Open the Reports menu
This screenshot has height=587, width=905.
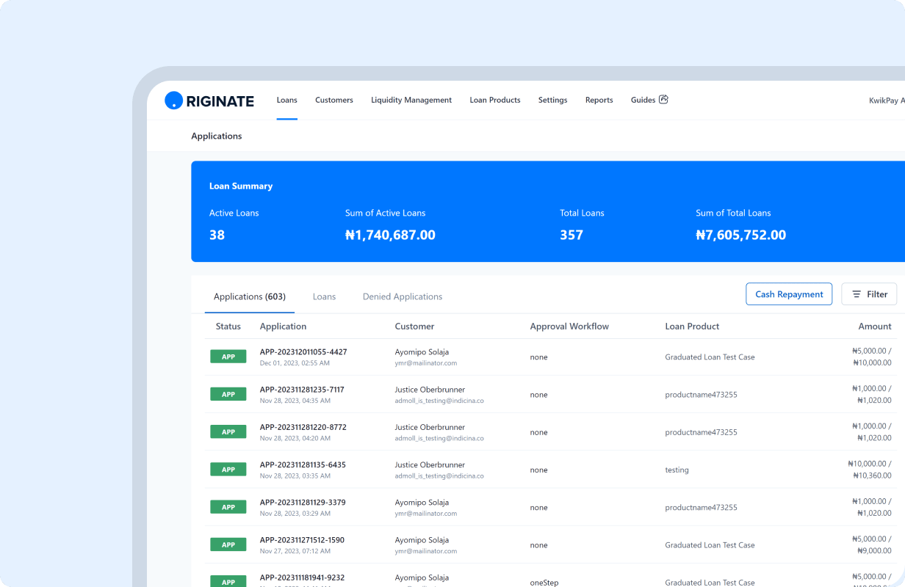pos(599,100)
